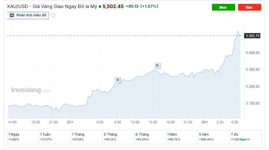Viewport: 269px width, 150px height.
Task: Click the AI badge icon
Action: click(x=12, y=15)
